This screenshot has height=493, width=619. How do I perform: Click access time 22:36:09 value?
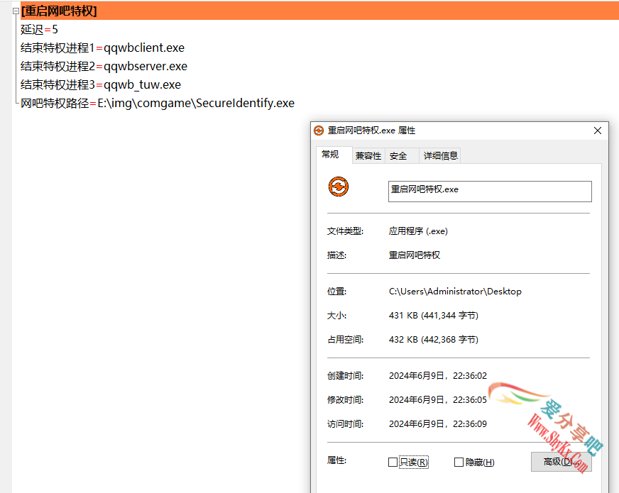coord(438,424)
